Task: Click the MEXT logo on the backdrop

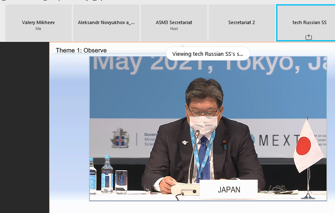Action: 276,140
